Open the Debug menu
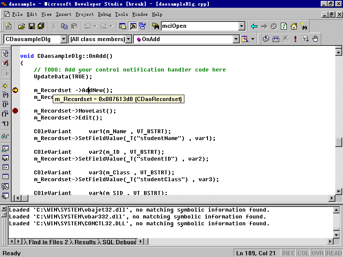This screenshot has height=257, width=343. coord(104,15)
